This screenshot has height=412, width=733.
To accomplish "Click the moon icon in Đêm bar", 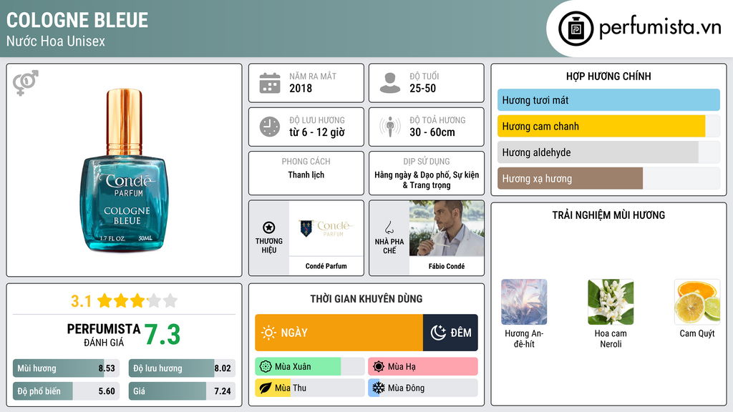I will tap(438, 333).
